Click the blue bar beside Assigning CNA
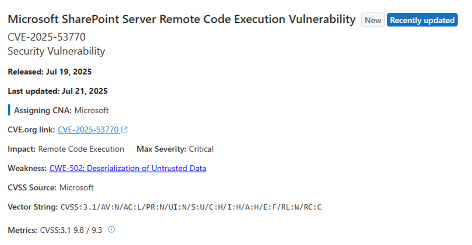Screen dimensions: 472x245 click(x=9, y=110)
